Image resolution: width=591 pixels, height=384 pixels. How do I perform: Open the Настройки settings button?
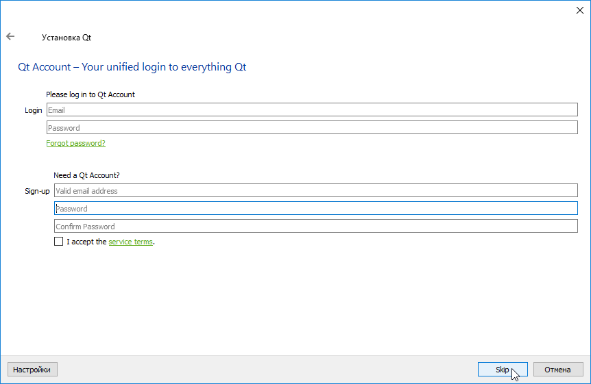[32, 370]
